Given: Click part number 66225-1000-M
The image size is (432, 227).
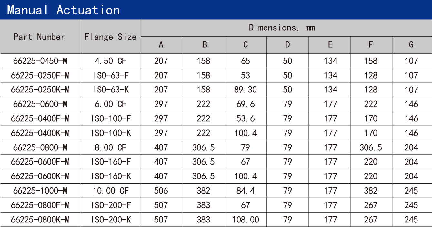Looking at the screenshot, I should [40, 191].
